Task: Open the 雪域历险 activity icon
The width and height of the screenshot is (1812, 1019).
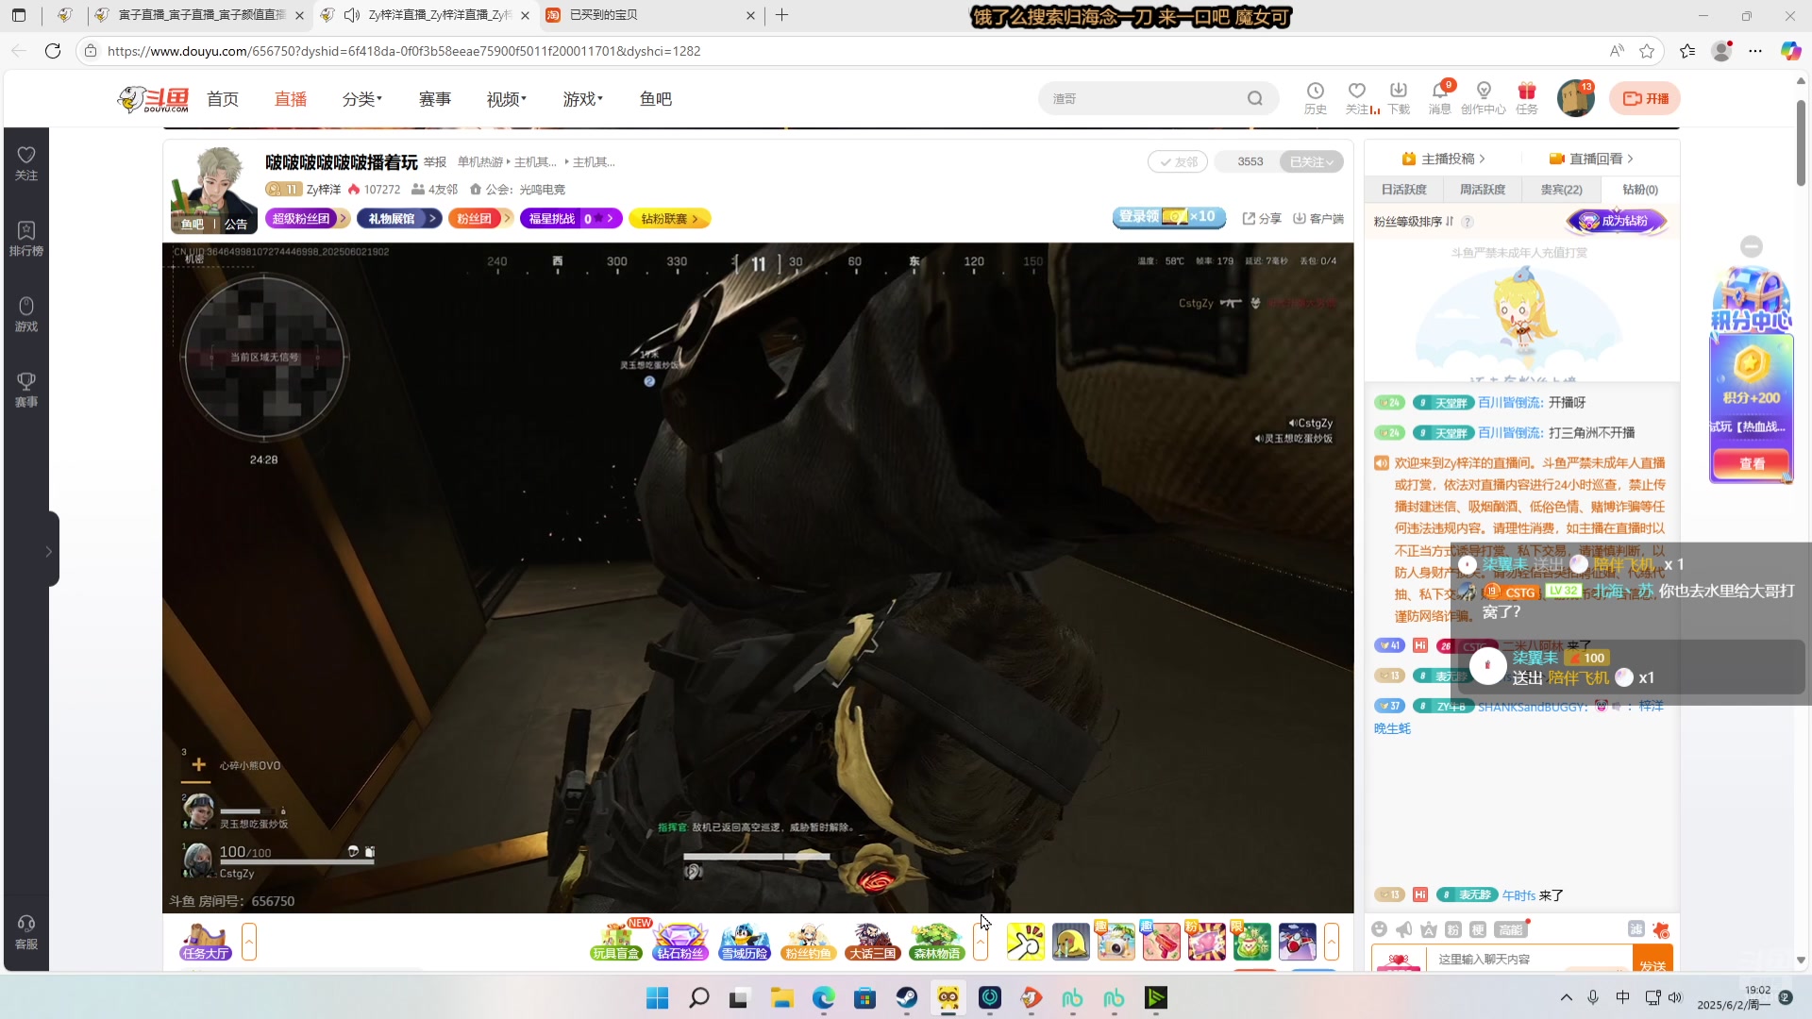Action: (x=745, y=941)
